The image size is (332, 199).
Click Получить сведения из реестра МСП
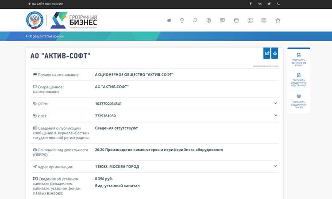coord(298,80)
